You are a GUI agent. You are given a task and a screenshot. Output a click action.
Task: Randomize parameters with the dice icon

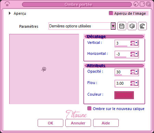click(132, 26)
